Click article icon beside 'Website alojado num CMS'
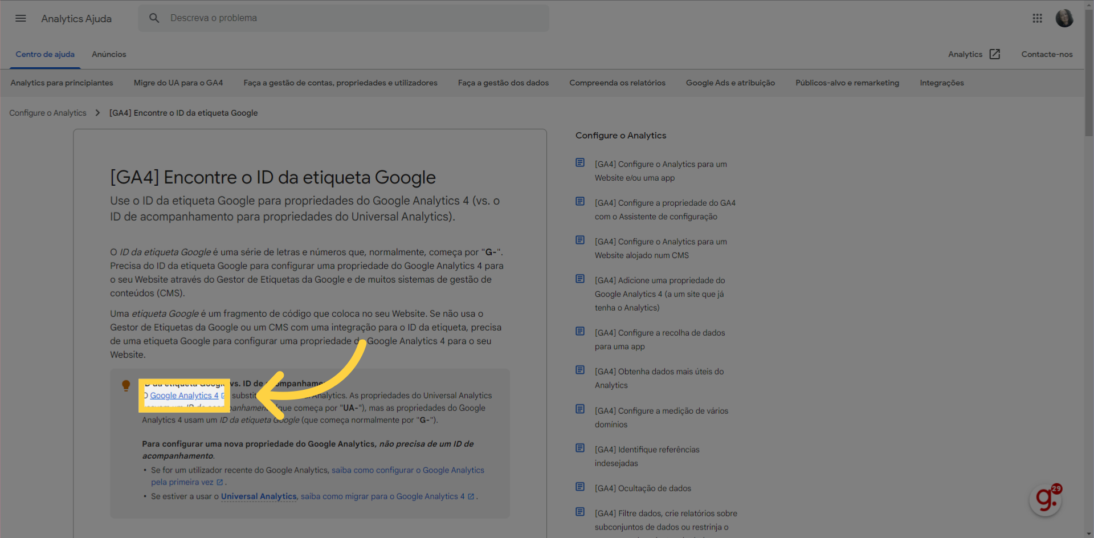1094x538 pixels. [580, 241]
